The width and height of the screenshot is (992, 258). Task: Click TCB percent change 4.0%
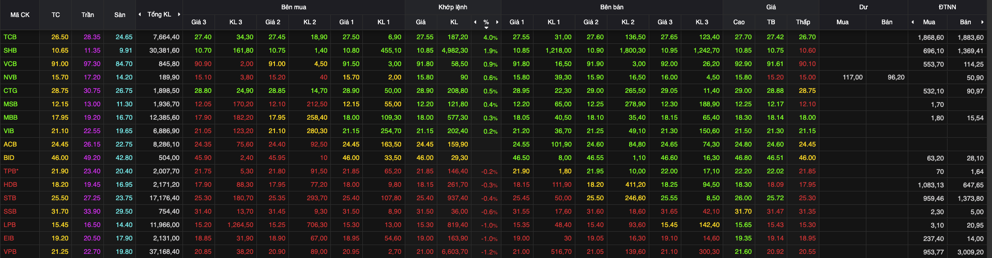[491, 38]
